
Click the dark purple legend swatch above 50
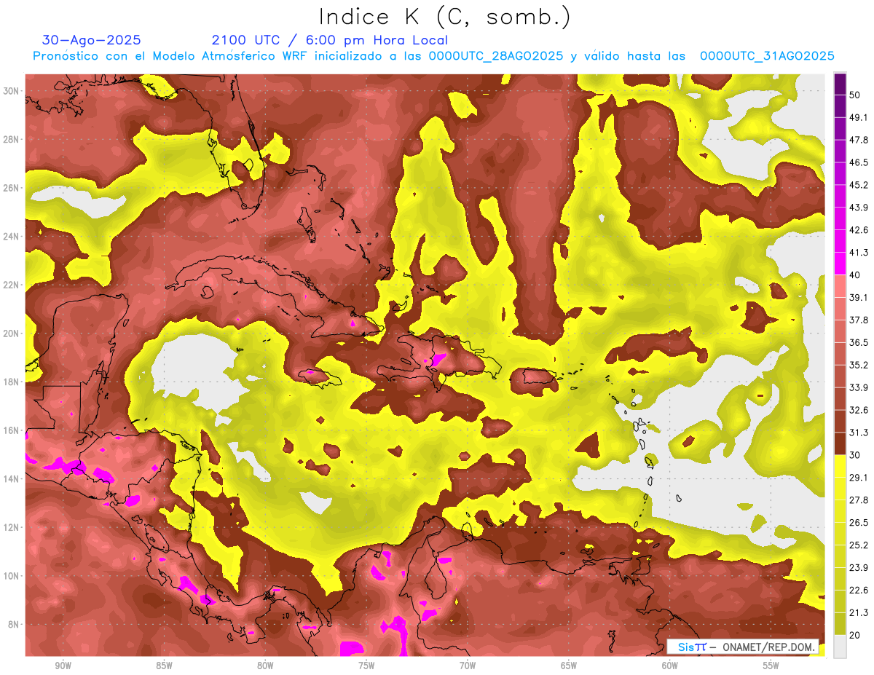pyautogui.click(x=840, y=84)
